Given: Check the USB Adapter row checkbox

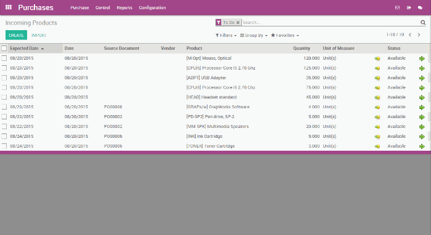Looking at the screenshot, I should click(4, 78).
